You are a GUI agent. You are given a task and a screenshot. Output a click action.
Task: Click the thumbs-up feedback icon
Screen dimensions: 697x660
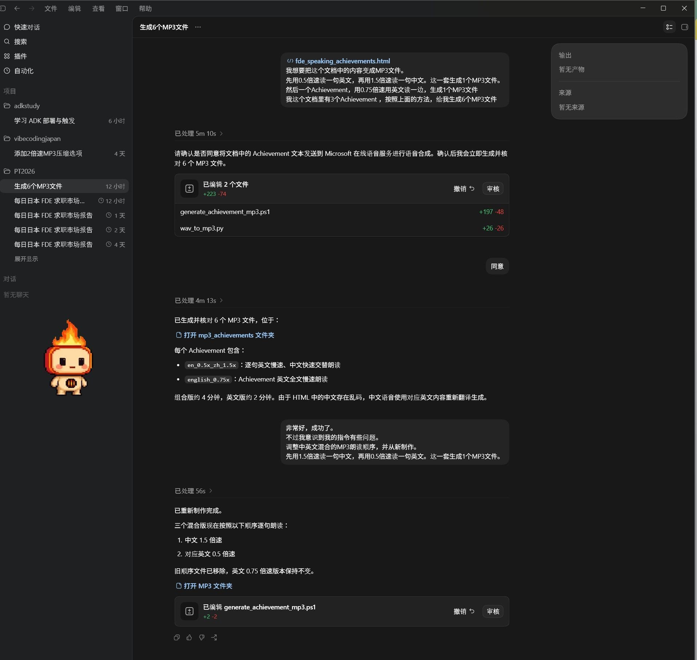point(189,637)
